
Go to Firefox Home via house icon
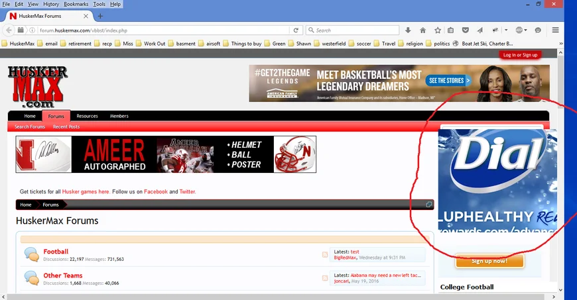coord(422,30)
